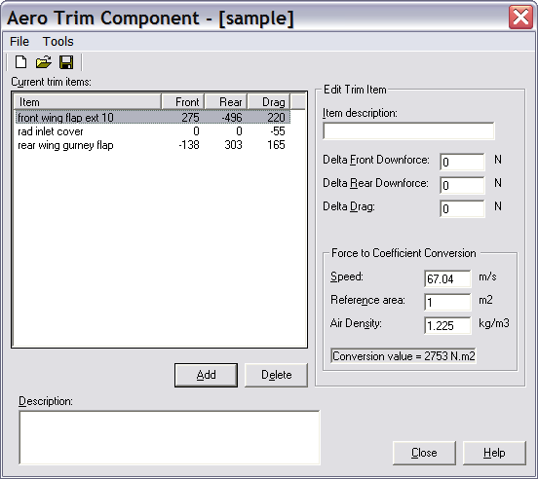The height and width of the screenshot is (479, 538).
Task: Click the Close button at bottom
Action: point(424,453)
